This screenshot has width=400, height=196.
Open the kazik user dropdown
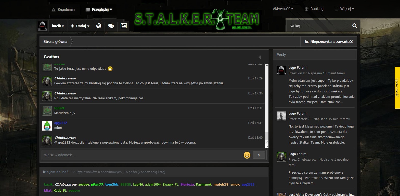click(x=58, y=26)
